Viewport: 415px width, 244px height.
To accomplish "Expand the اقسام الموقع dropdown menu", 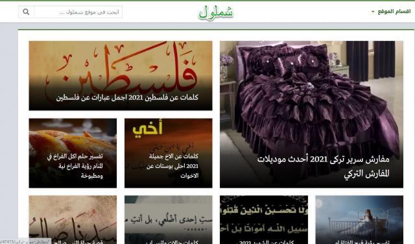I will pos(391,12).
